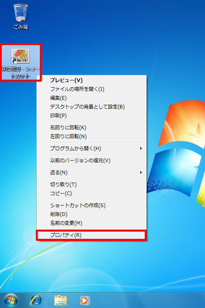Image resolution: width=205 pixels, height=308 pixels.
Task: Click the Recycle Bin desktop icon
Action: point(21,17)
